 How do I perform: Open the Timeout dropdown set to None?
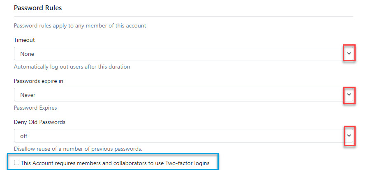click(x=177, y=54)
